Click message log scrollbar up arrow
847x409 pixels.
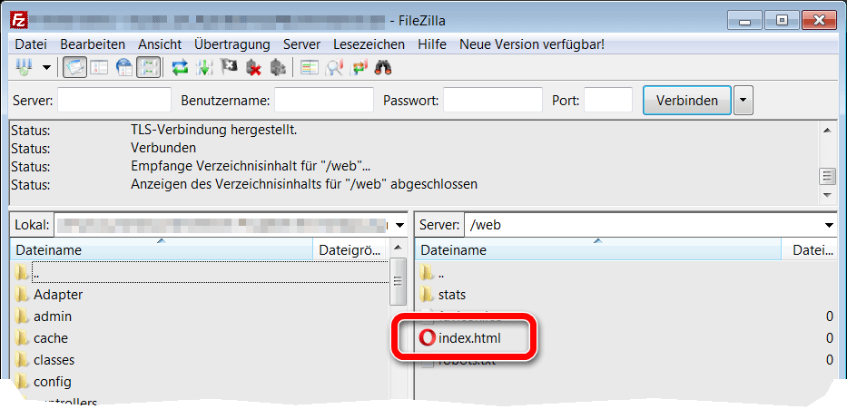tap(827, 131)
